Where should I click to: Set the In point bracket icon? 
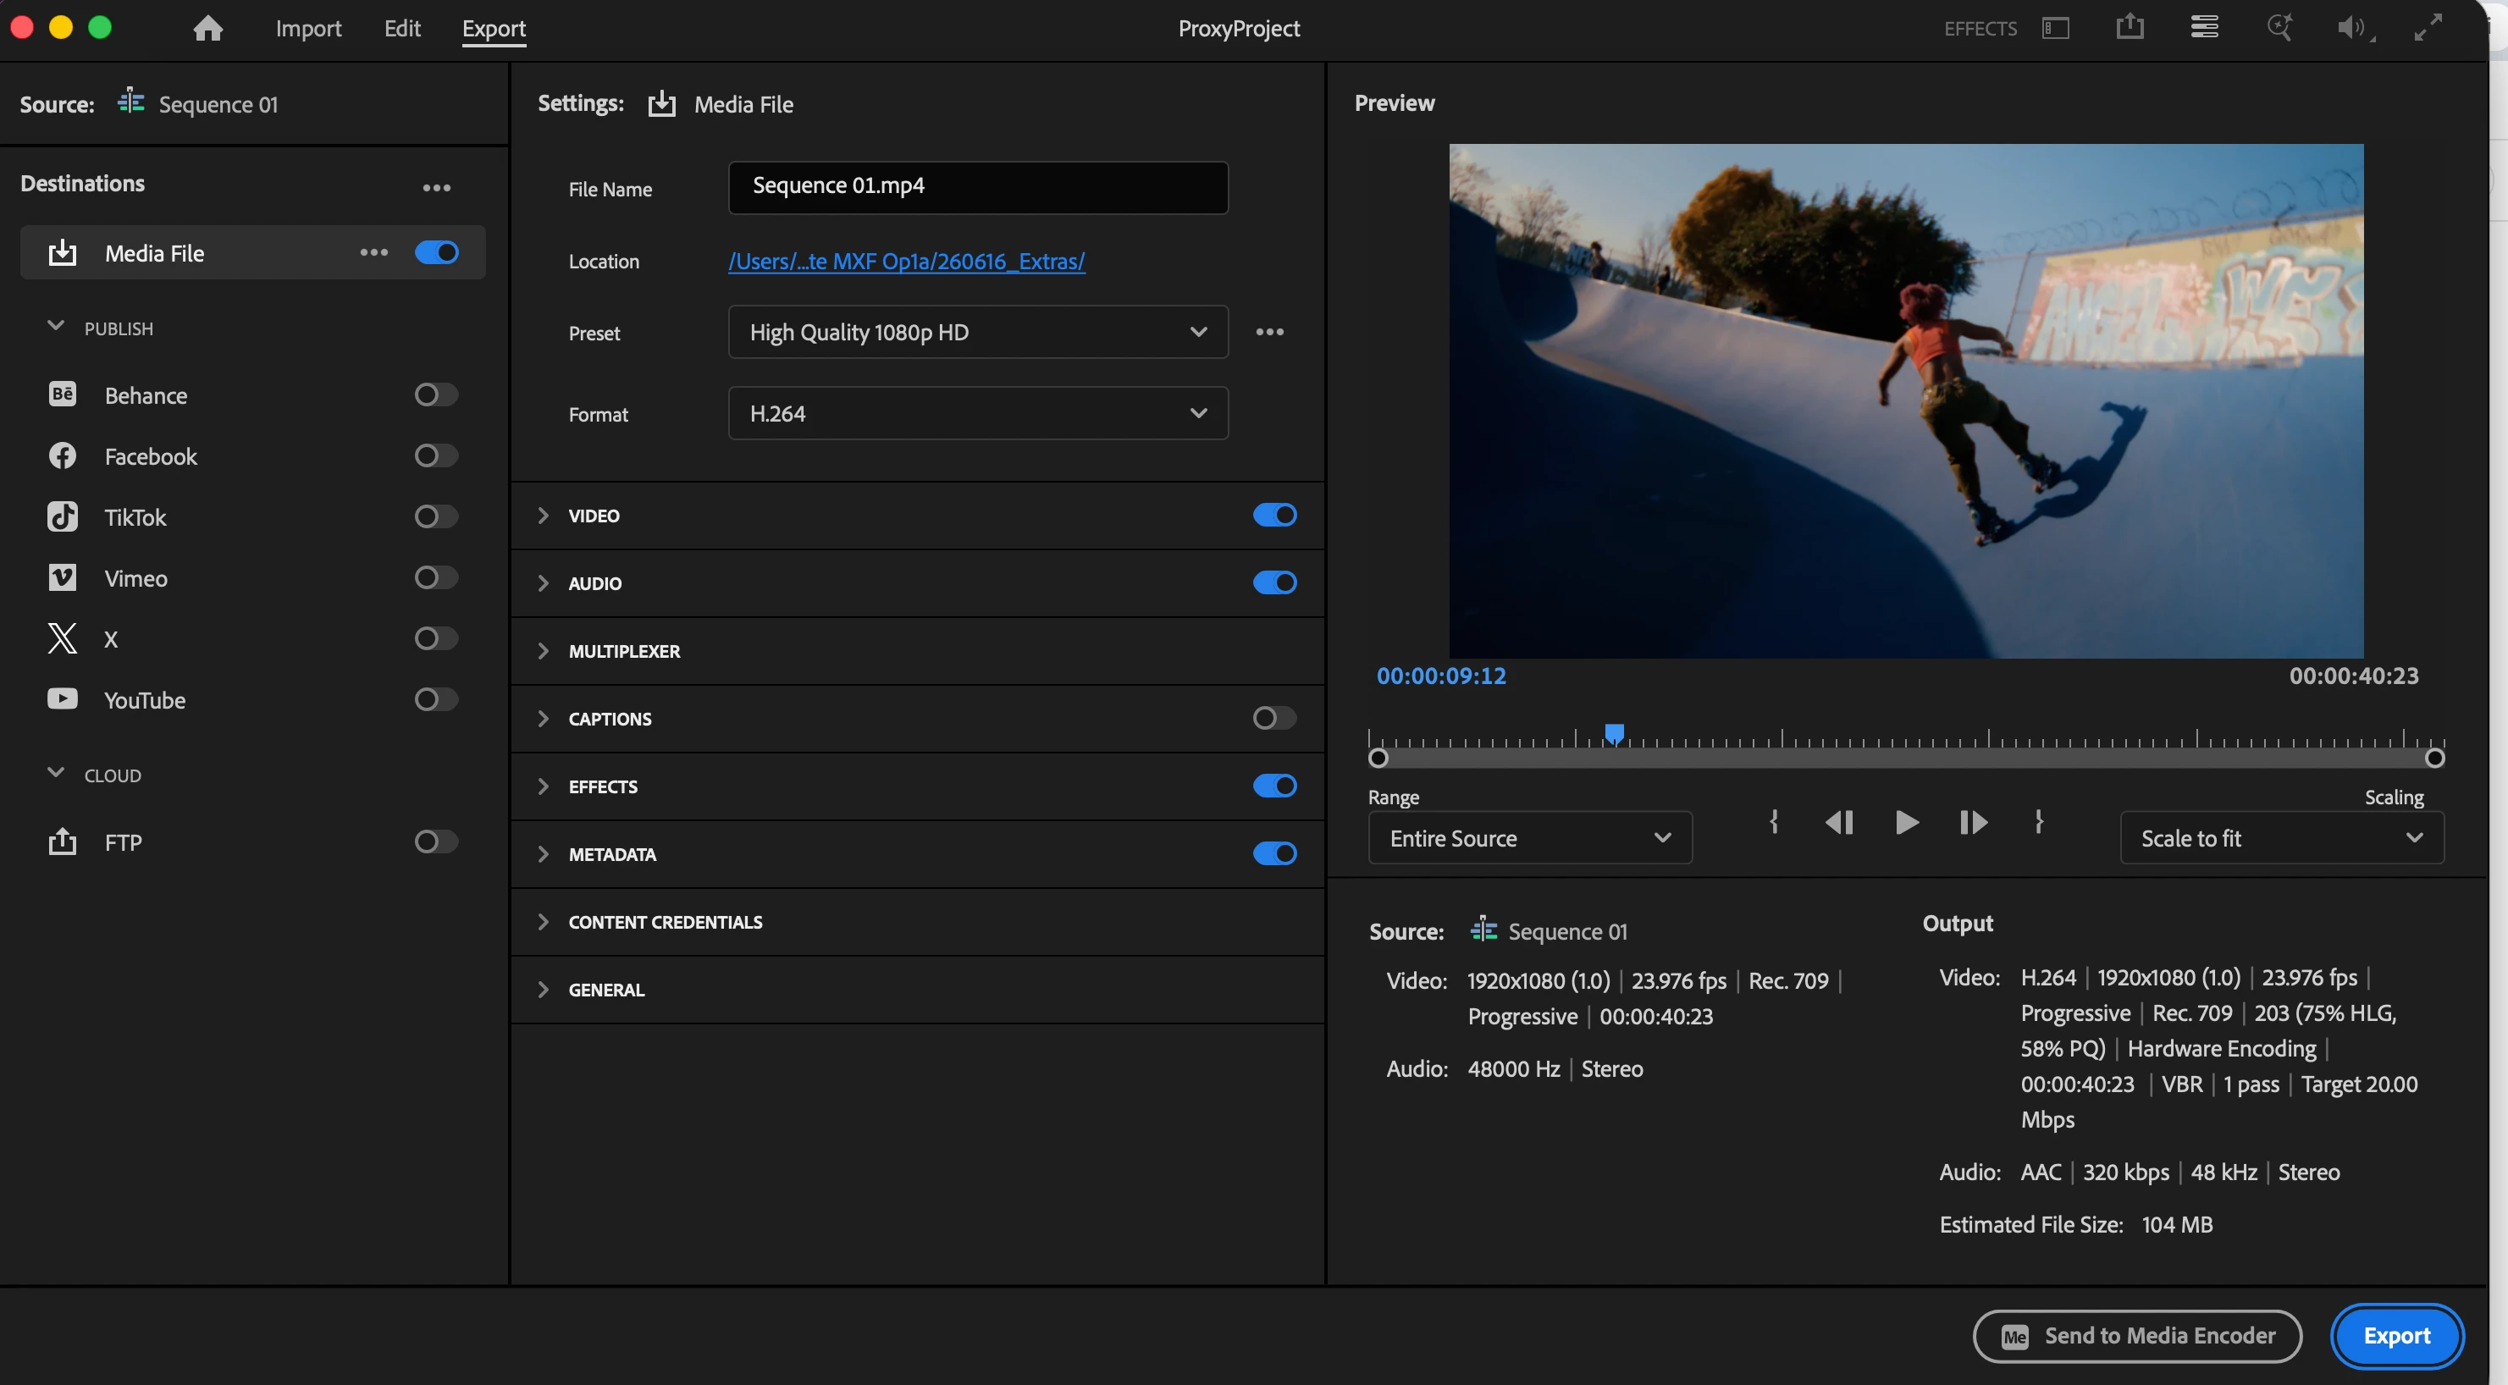1773,822
